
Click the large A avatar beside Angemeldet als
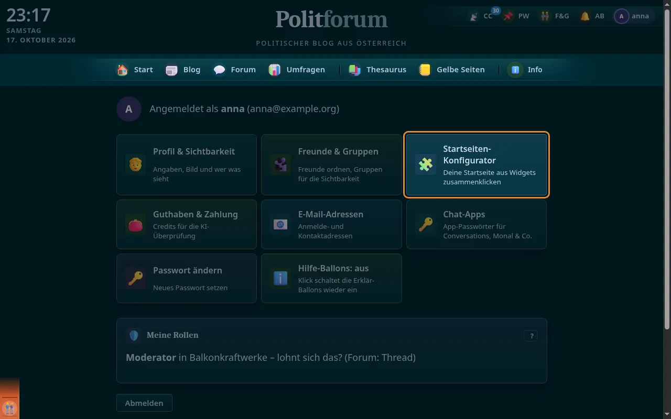click(x=129, y=109)
